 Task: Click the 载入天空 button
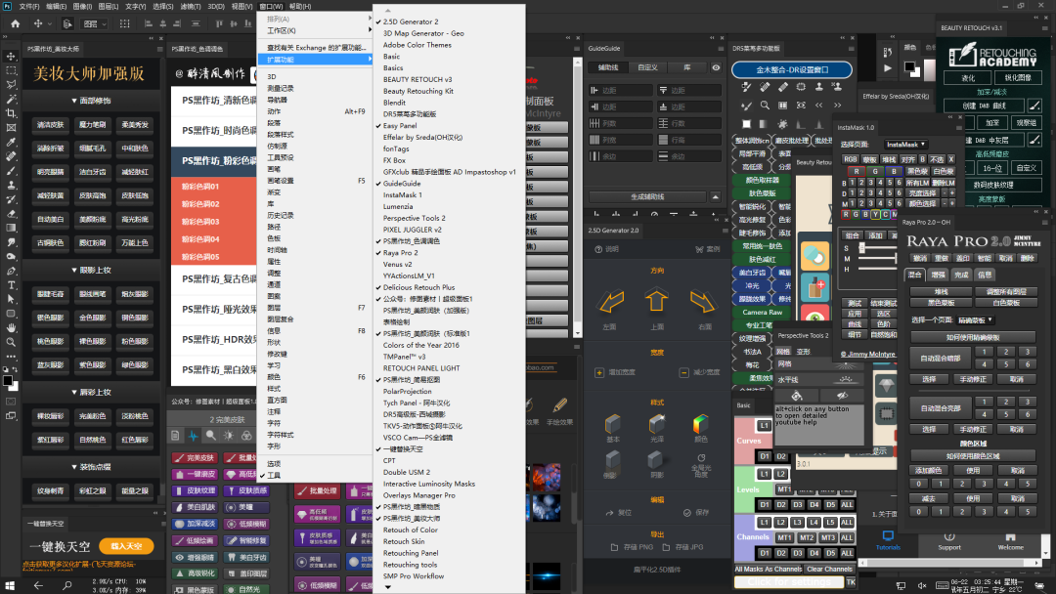point(126,546)
